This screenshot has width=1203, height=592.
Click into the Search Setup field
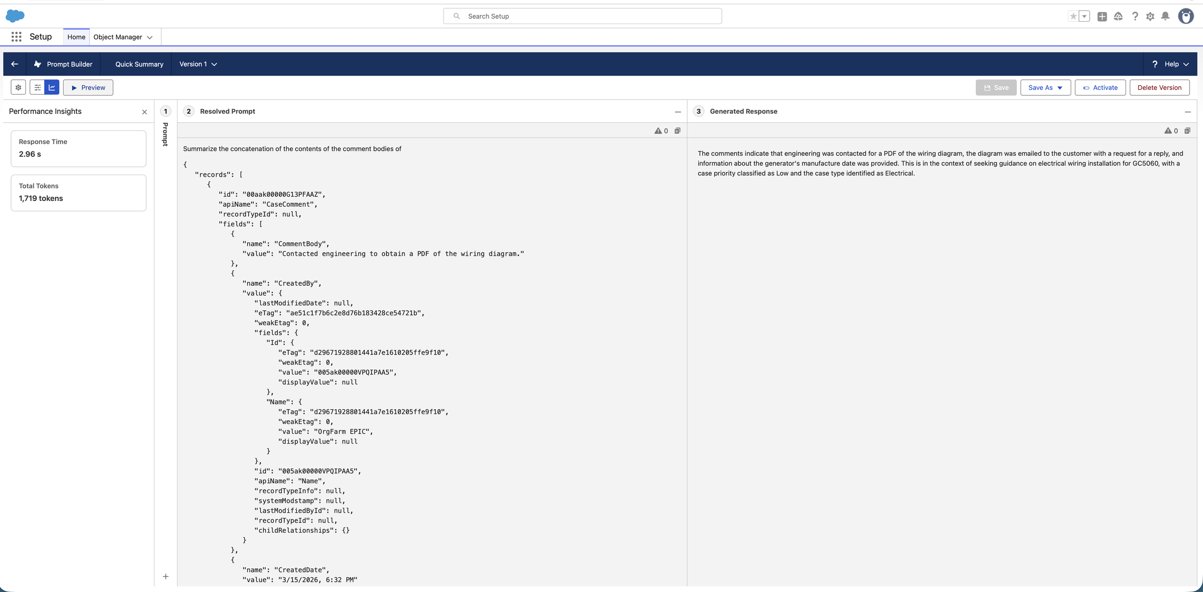pyautogui.click(x=582, y=16)
